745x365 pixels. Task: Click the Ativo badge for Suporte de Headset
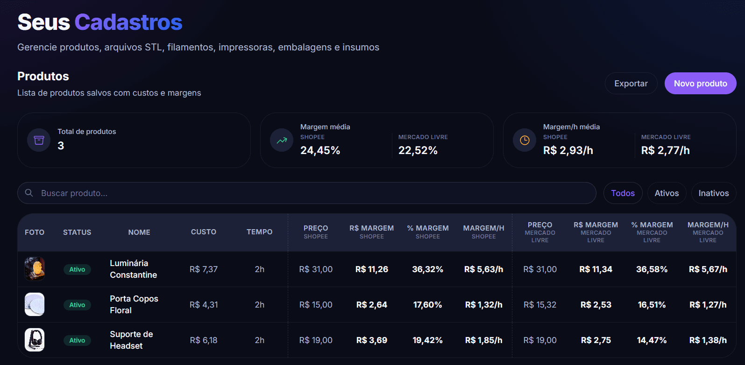[x=77, y=340]
